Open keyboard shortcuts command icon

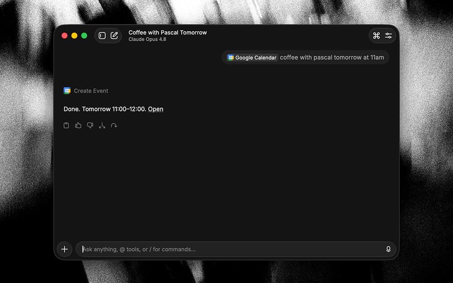pyautogui.click(x=376, y=35)
